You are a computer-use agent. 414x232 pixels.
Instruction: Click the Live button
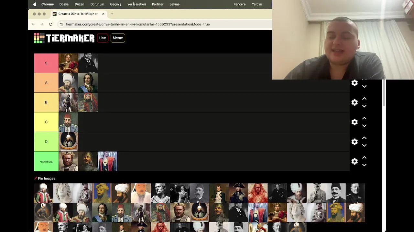pos(103,38)
